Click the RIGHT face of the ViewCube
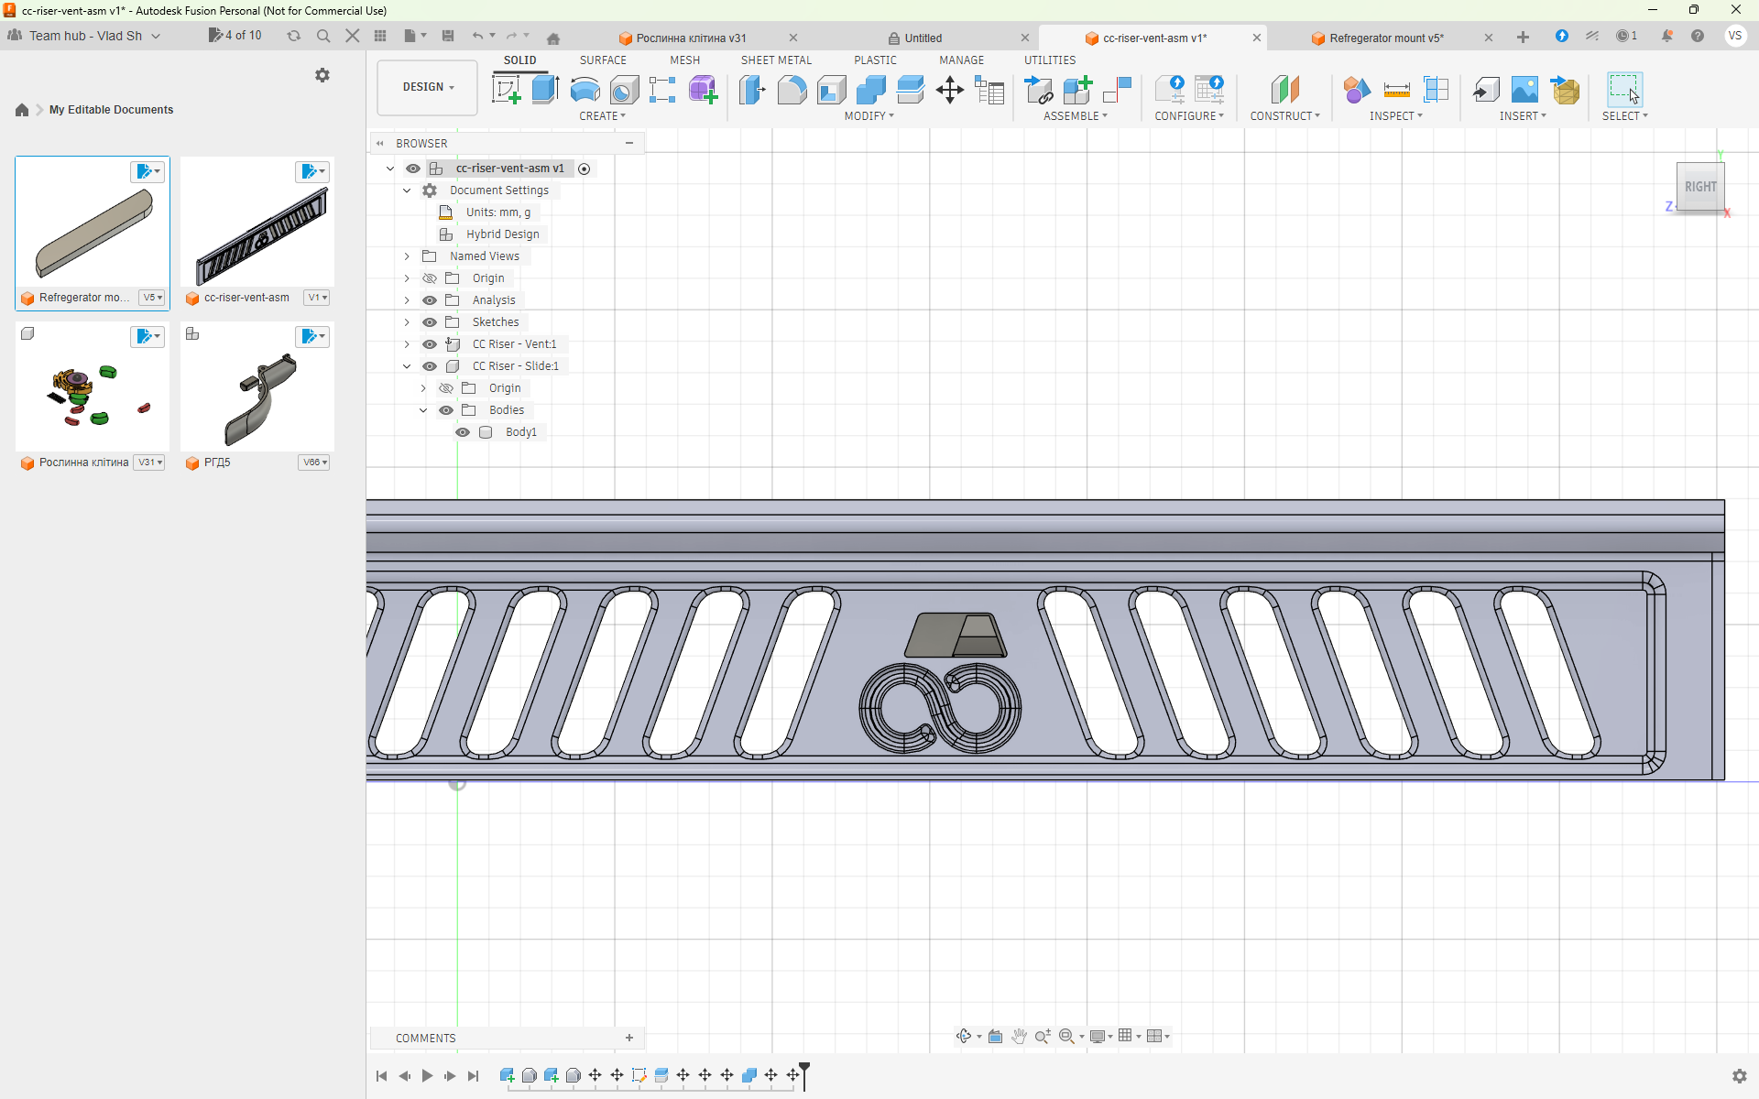 coord(1700,187)
